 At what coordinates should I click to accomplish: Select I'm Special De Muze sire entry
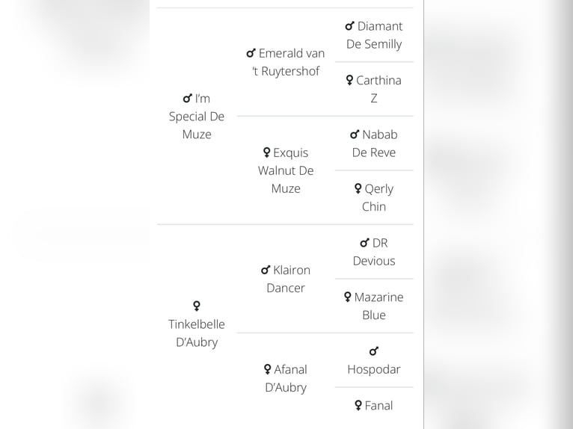(197, 117)
